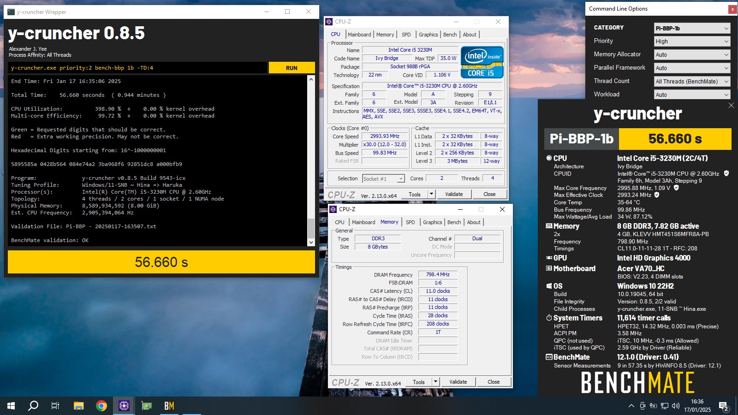Screen dimensions: 738x415
Task: Click DRAM Frequency value 798.4 MHz
Action: (438, 274)
